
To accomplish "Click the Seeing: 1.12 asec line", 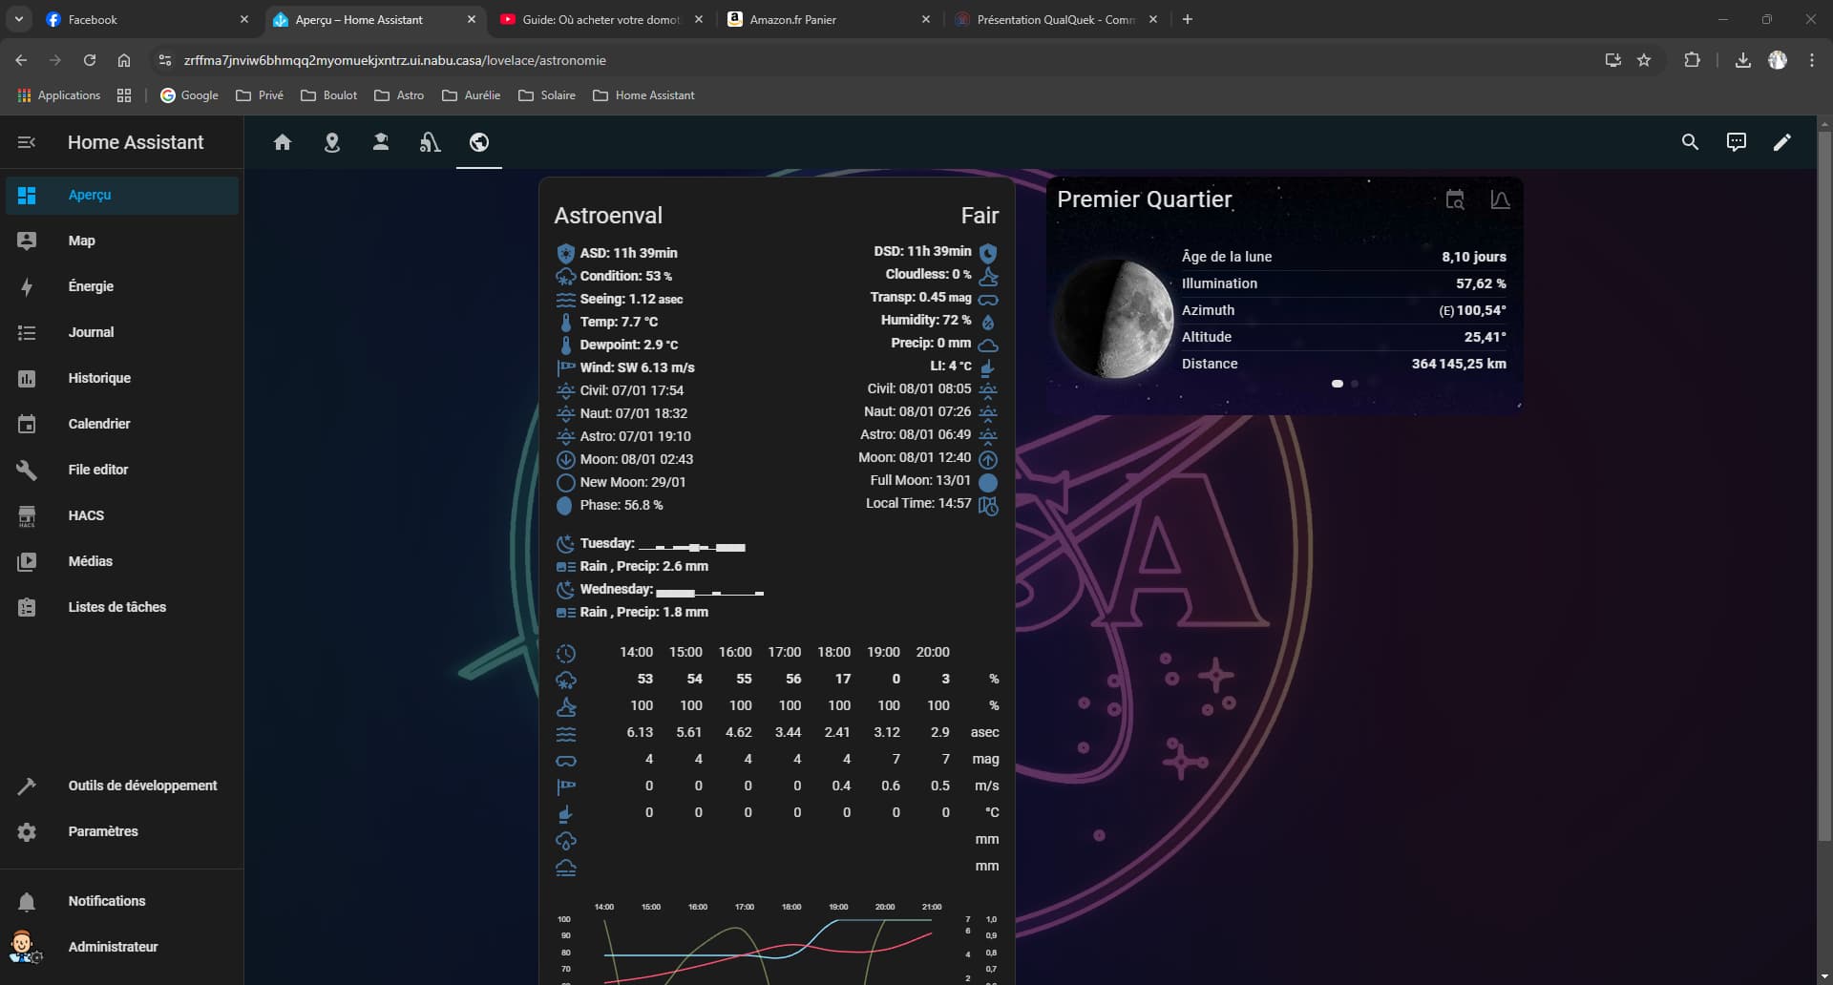I will [631, 299].
